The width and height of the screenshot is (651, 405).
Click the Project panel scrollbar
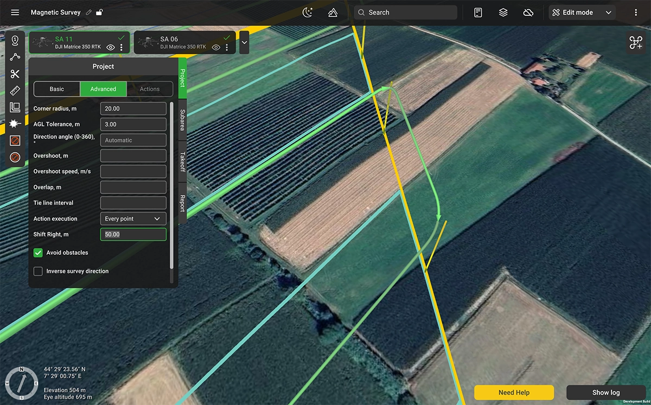pos(172,184)
